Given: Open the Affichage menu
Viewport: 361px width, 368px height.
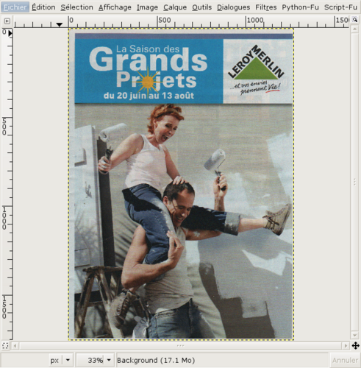Looking at the screenshot, I should pos(115,7).
